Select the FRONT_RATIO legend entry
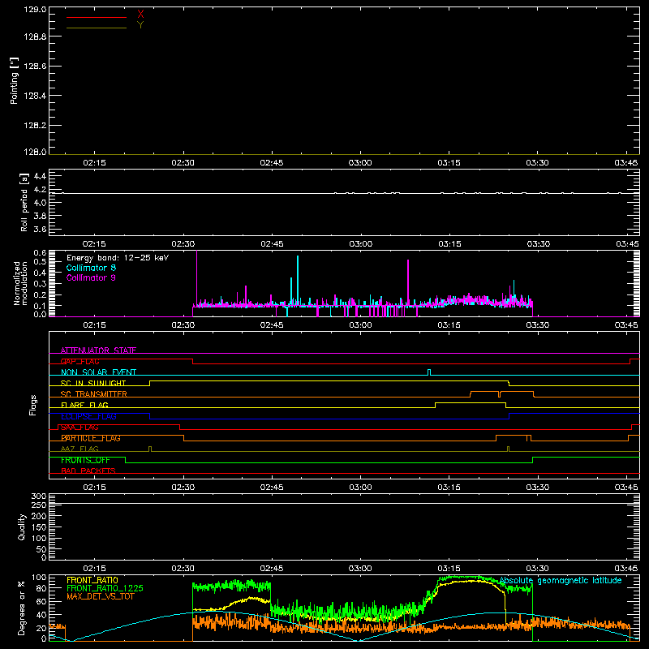 click(92, 580)
